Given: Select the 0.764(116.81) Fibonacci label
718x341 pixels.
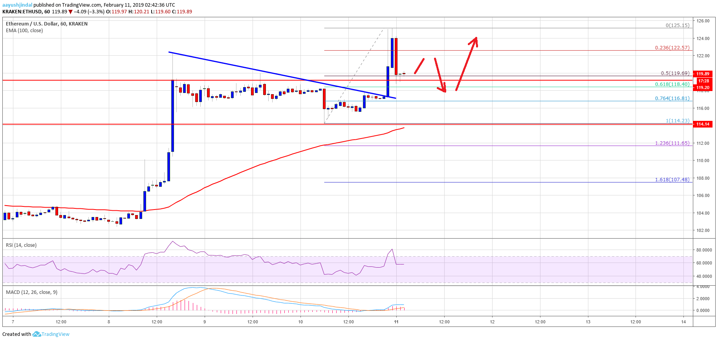Looking at the screenshot, I should [x=672, y=98].
